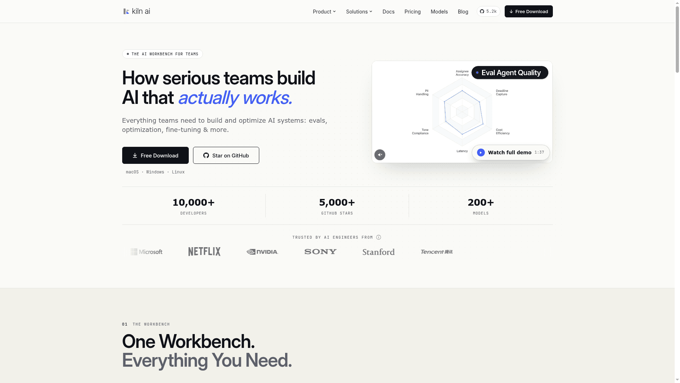Viewport: 680px width, 383px height.
Task: Open the Models page
Action: click(x=439, y=12)
